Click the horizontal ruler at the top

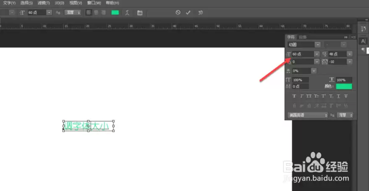click(176, 26)
